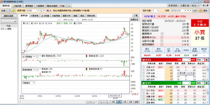Viewport: 210px width, 105px height.
Task: Click the new-tab document icon
Action: (x=69, y=6)
